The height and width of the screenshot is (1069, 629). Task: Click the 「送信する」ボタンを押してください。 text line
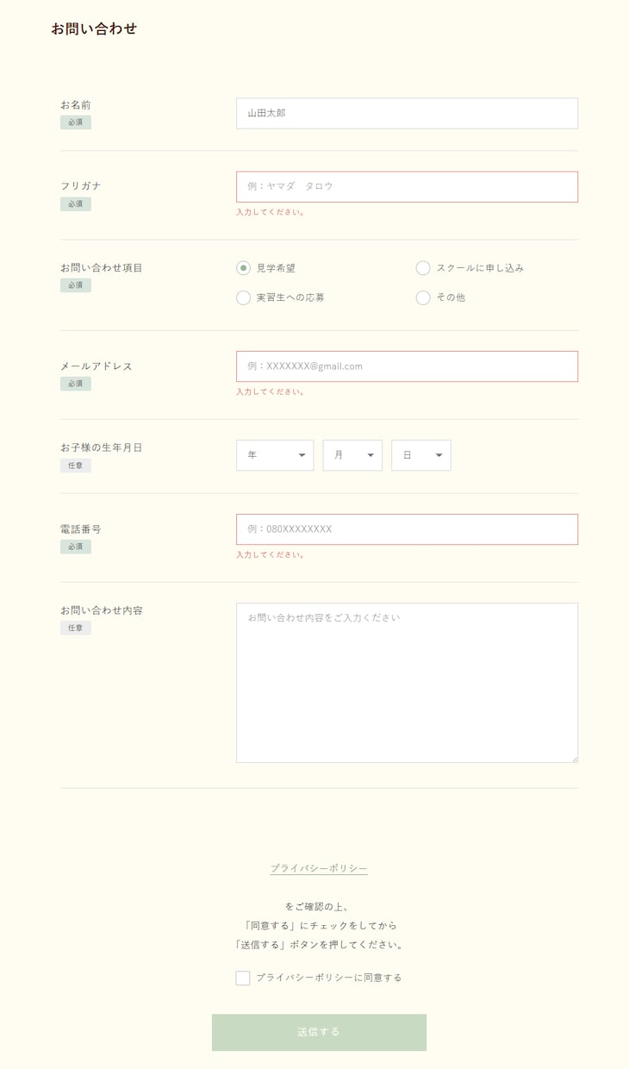[319, 945]
